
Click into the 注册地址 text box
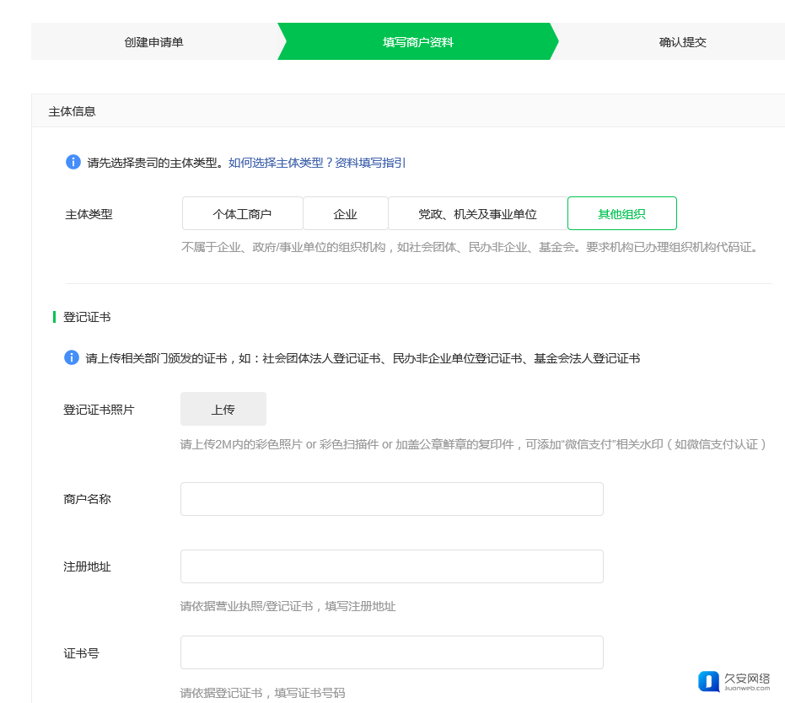(x=391, y=566)
